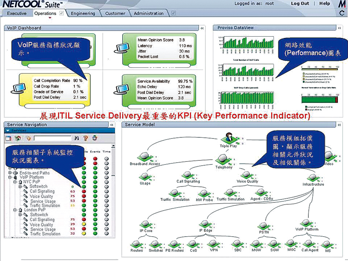Select Softswitch under London PoP
The height and width of the screenshot is (261, 348).
[x=39, y=215]
